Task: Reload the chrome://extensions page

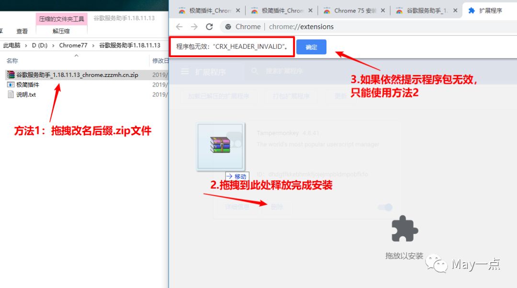Action: pyautogui.click(x=209, y=27)
